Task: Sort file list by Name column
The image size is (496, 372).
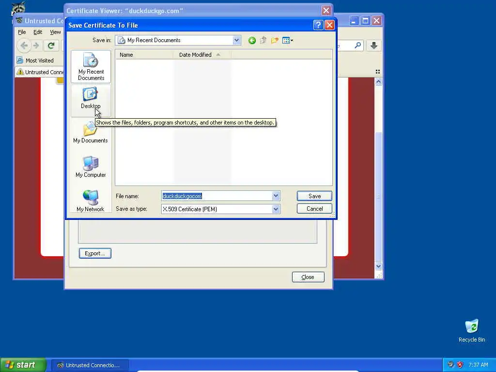Action: (144, 55)
